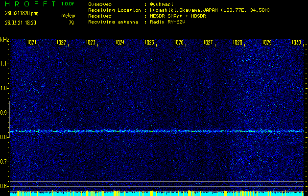Select the meteor count value 79
The image size is (308, 196).
coord(71,23)
